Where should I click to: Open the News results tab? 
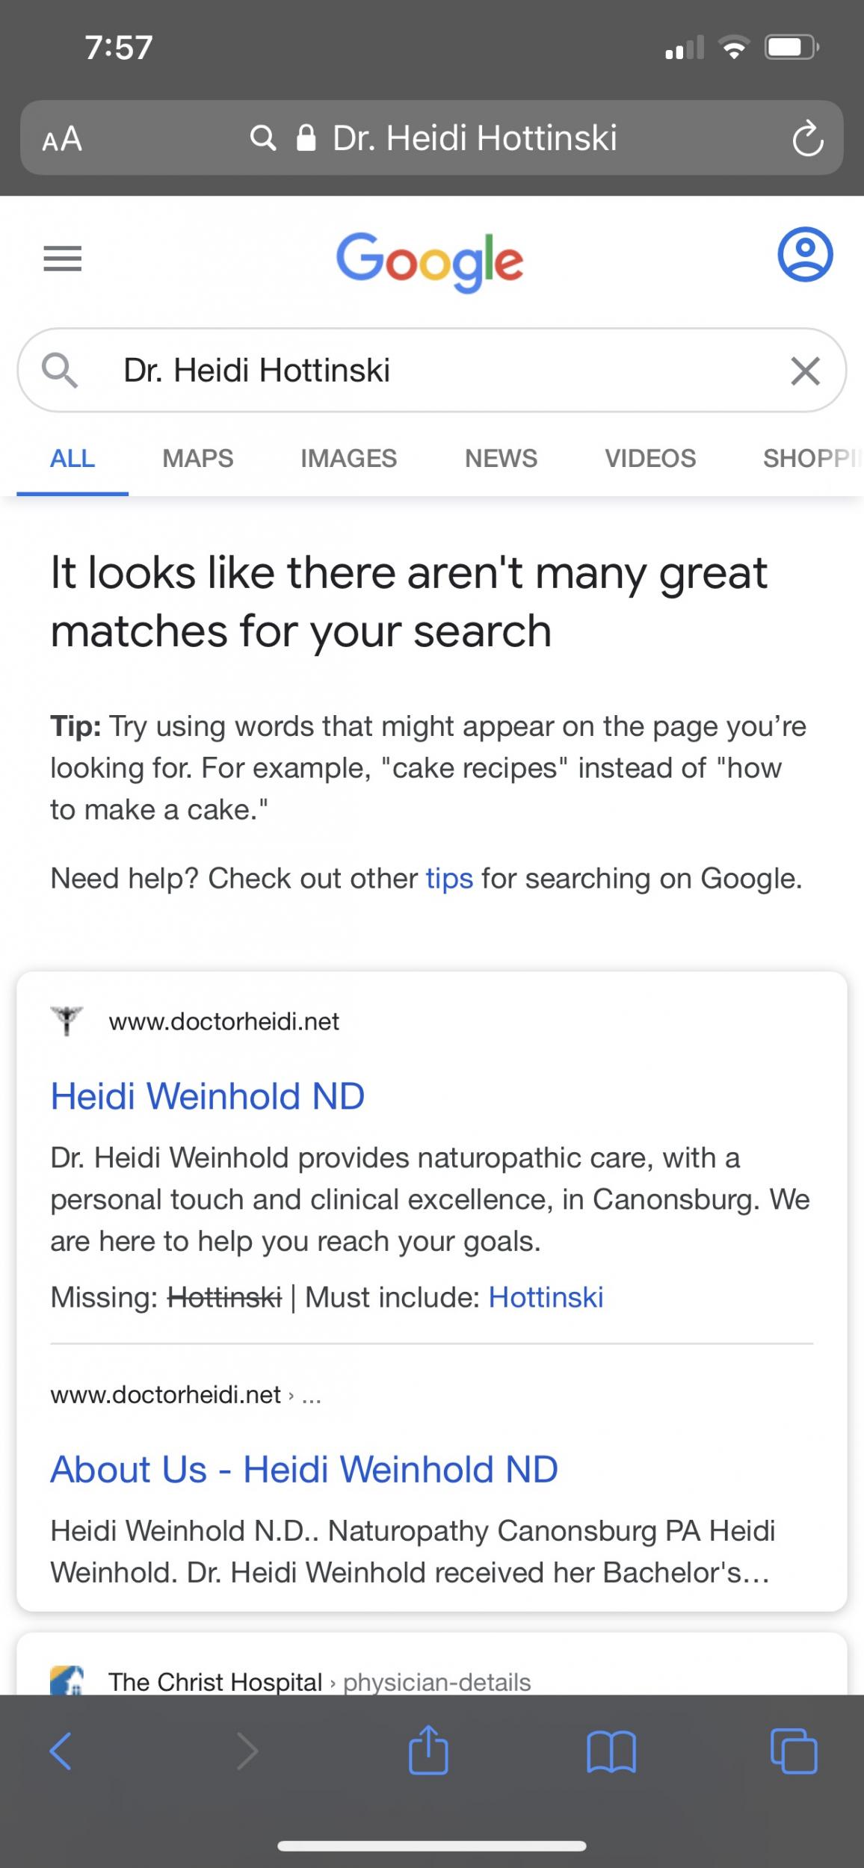pyautogui.click(x=501, y=458)
